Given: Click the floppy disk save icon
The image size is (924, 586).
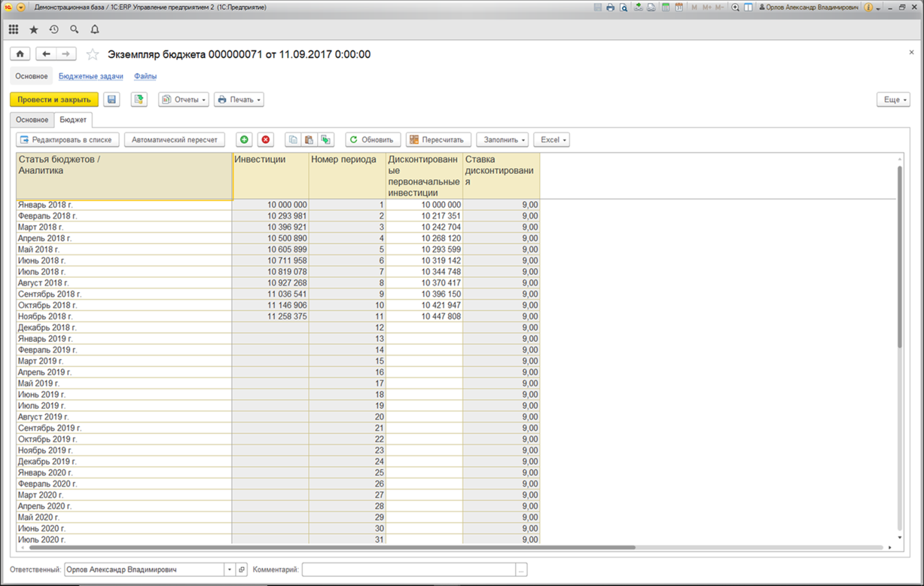Looking at the screenshot, I should point(112,100).
